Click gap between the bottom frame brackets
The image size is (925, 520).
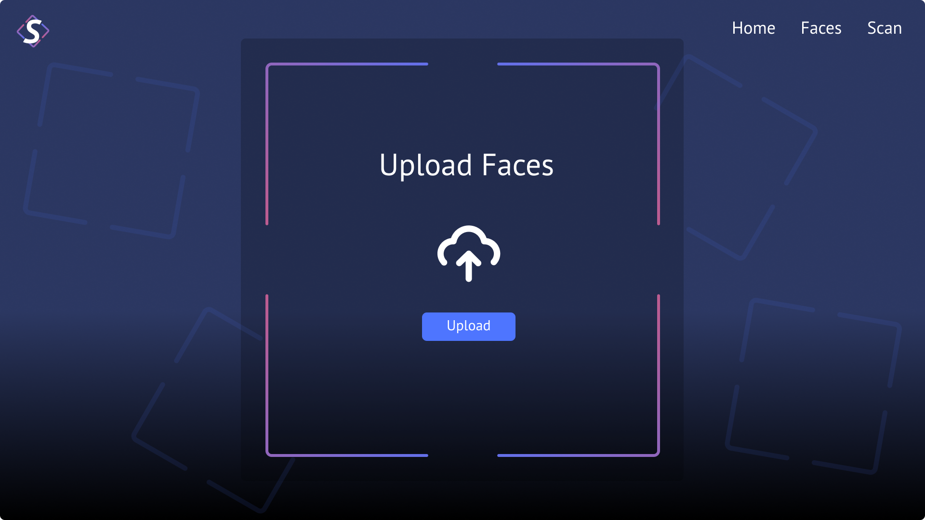pos(462,455)
